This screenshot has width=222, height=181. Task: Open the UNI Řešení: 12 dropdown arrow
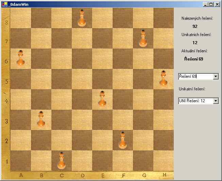[x=216, y=101]
